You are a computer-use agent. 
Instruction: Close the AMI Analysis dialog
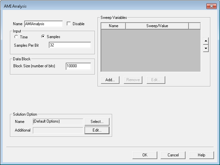pos(211,6)
